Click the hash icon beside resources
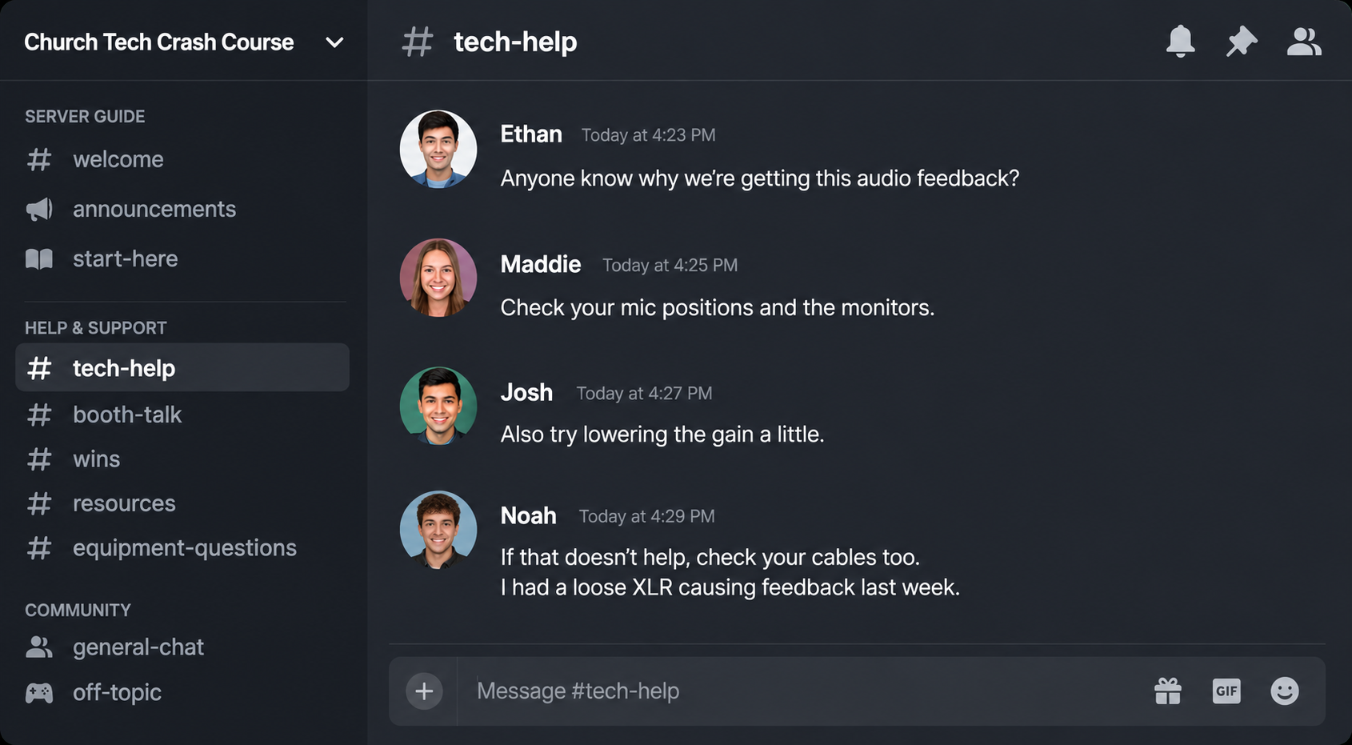Screen dimensions: 1352x745 point(39,503)
